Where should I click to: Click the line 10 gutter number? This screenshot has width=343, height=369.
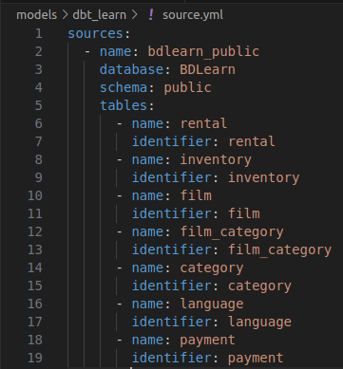click(x=35, y=195)
